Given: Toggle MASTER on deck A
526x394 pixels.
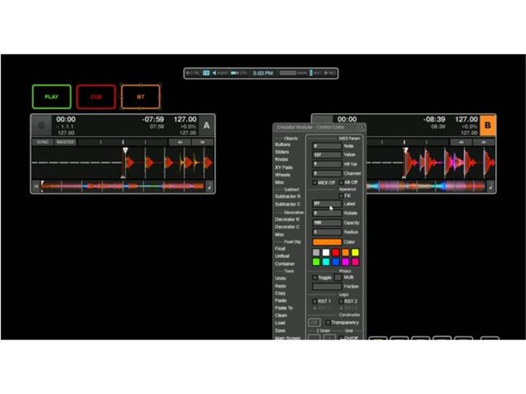Looking at the screenshot, I should (65, 142).
